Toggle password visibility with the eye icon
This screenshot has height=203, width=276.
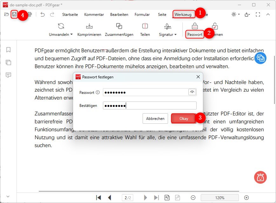pos(192,92)
